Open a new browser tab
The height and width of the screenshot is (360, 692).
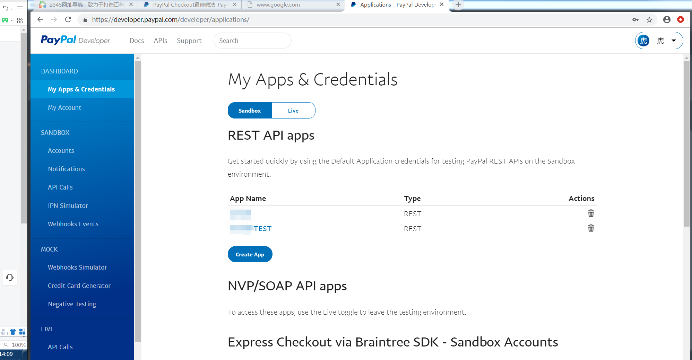click(x=458, y=5)
